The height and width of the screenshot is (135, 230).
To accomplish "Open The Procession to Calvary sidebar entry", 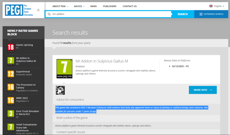I will (26, 86).
